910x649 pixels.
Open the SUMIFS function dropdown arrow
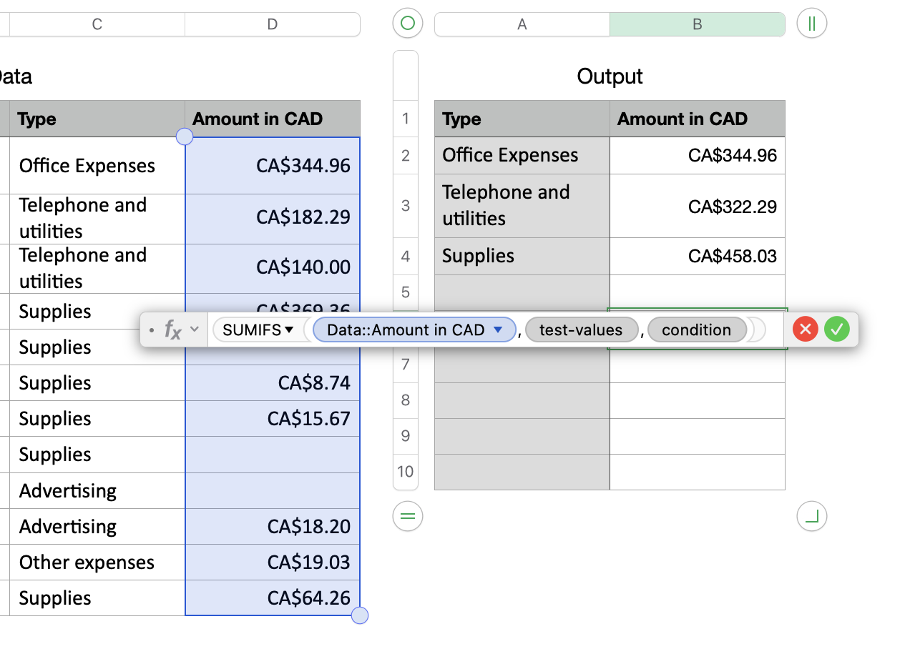(x=289, y=330)
